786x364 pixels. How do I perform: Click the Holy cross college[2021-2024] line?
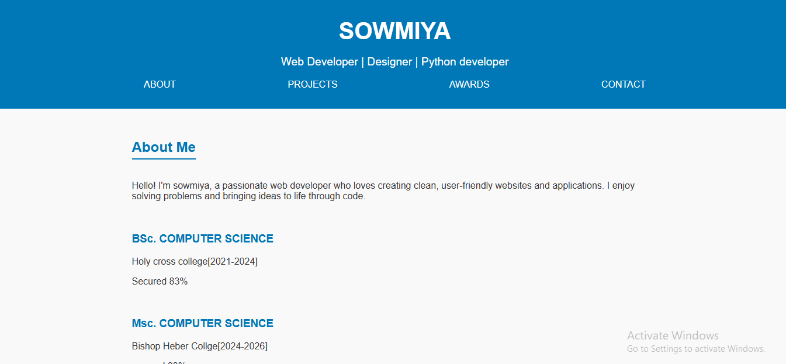(x=195, y=261)
